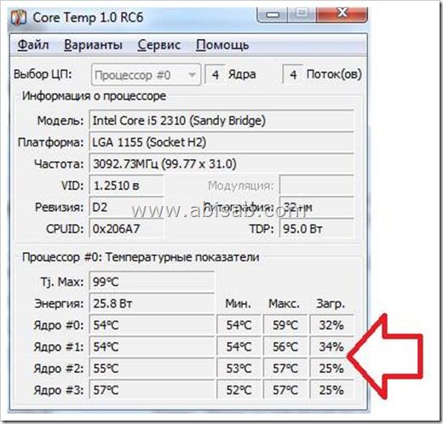The height and width of the screenshot is (424, 443).
Task: Open the Файл menu
Action: tap(33, 45)
